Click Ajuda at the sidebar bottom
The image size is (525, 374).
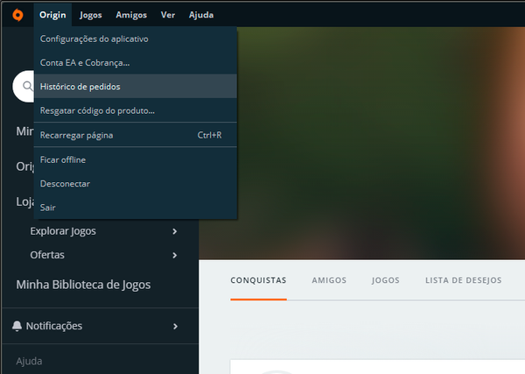tap(29, 361)
